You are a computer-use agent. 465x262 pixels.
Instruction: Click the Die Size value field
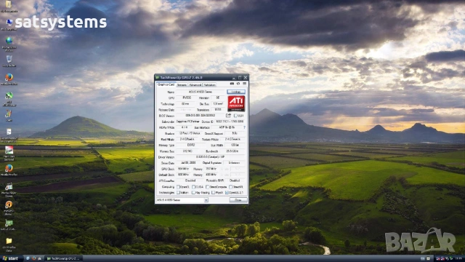[218, 103]
